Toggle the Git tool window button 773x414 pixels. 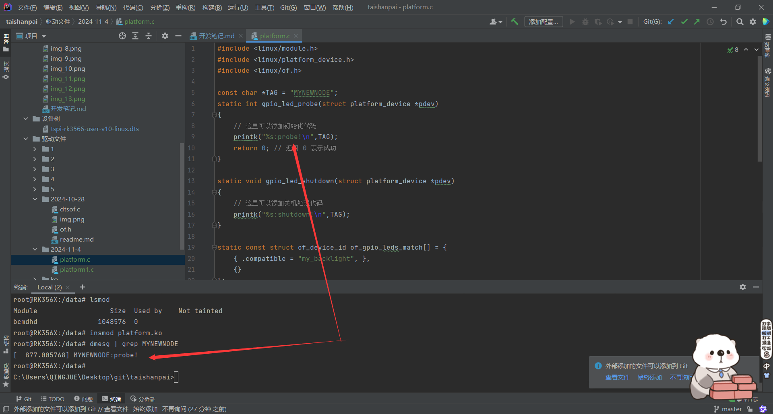(24, 399)
